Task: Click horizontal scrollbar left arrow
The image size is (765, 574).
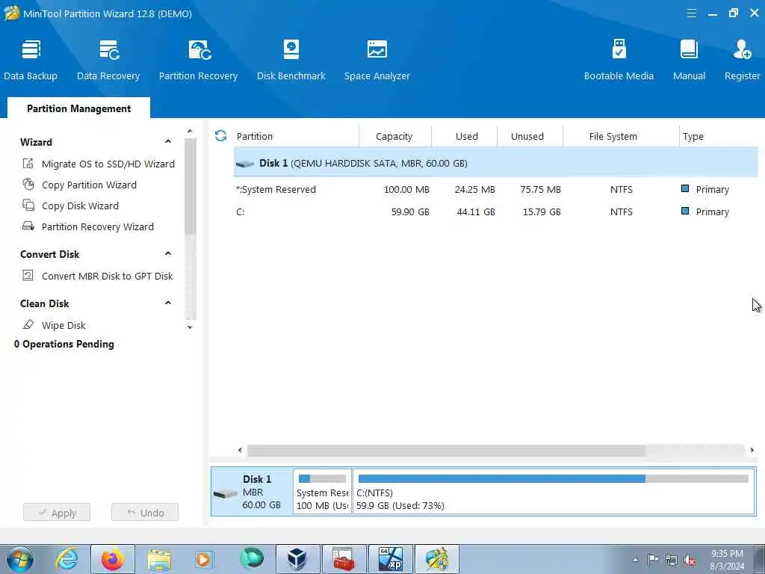Action: (240, 450)
